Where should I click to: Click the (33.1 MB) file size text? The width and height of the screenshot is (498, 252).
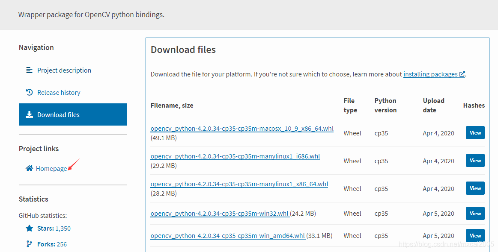319,235
